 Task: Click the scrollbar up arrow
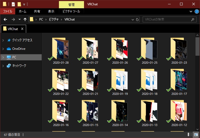click(197, 35)
